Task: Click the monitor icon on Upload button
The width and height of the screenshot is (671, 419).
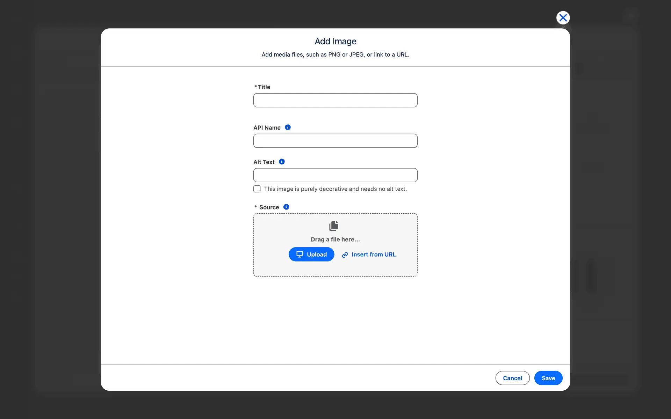Action: (x=300, y=254)
